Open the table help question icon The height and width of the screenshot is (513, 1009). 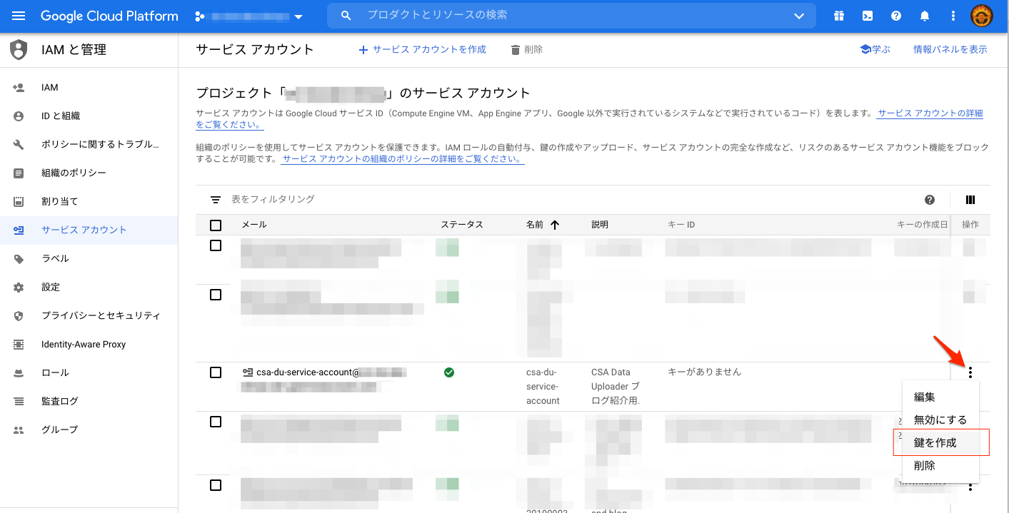[930, 200]
